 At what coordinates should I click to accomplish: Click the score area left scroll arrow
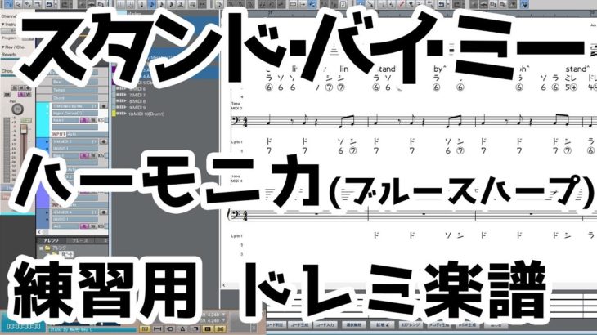pos(224,285)
